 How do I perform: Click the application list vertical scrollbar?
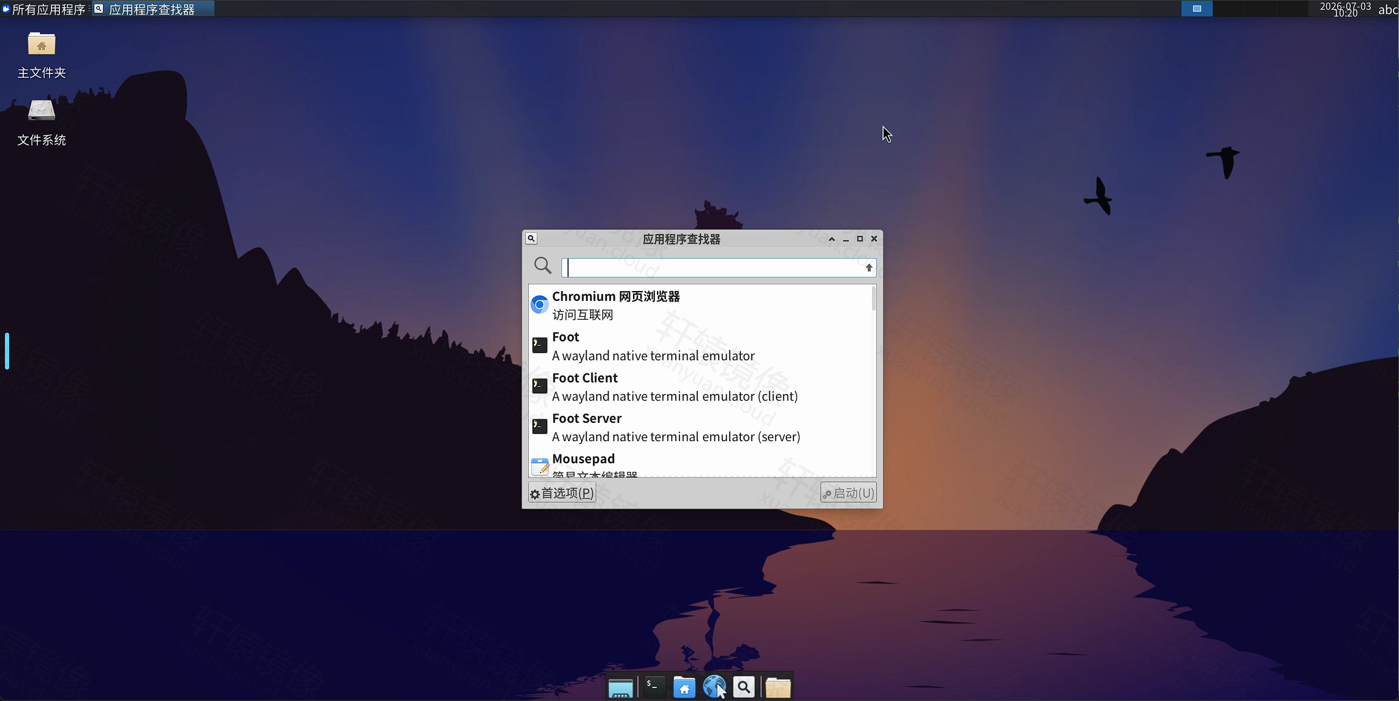click(873, 300)
